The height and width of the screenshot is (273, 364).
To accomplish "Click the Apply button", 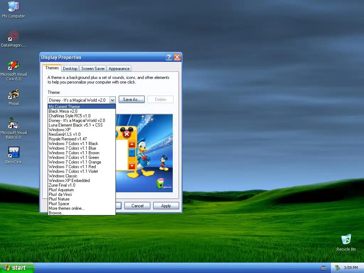I will (166, 206).
